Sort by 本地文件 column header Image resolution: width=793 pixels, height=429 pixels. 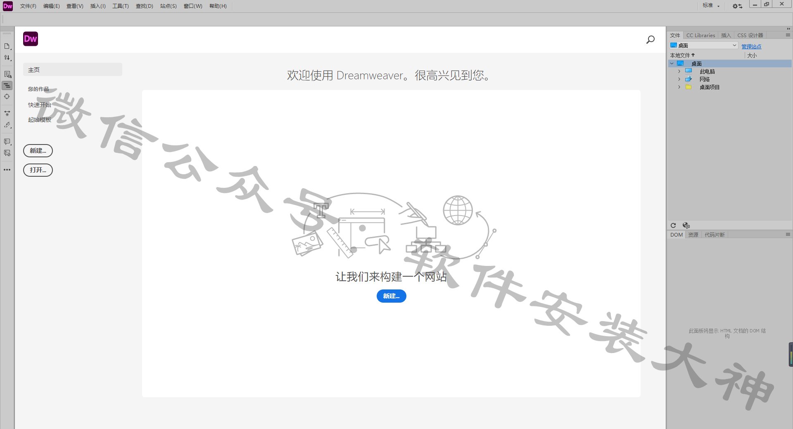tap(682, 55)
